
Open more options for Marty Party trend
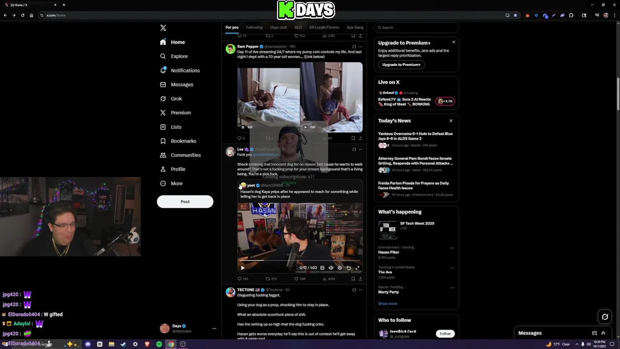[x=452, y=287]
